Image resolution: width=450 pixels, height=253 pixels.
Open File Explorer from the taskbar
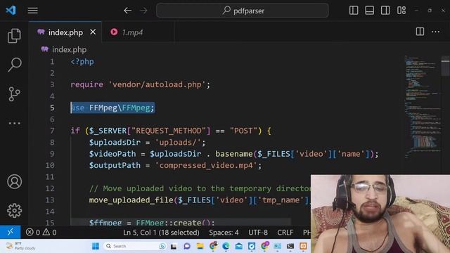pyautogui.click(x=200, y=246)
